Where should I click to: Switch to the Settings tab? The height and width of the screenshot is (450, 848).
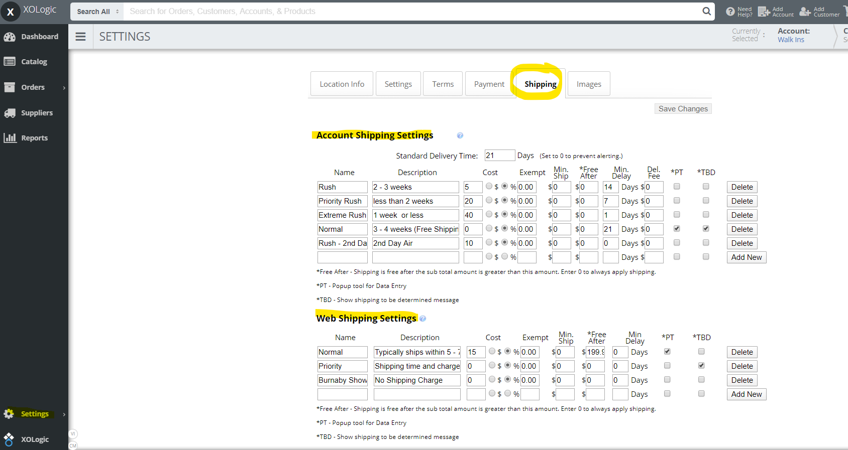[x=398, y=84]
